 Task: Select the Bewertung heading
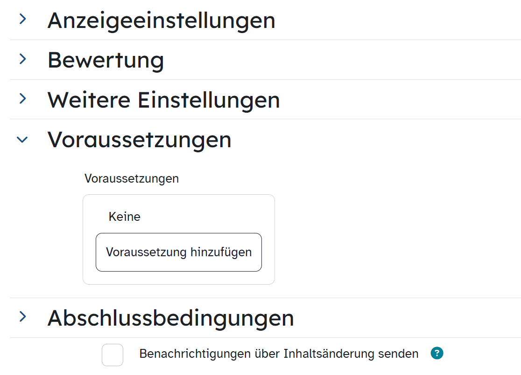pos(106,60)
